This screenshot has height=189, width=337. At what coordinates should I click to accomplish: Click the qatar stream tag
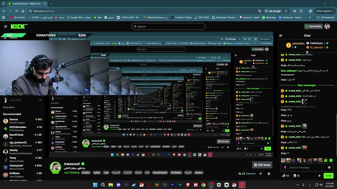pyautogui.click(x=97, y=172)
